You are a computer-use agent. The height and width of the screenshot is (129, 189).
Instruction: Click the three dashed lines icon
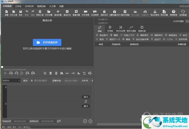coord(45,73)
